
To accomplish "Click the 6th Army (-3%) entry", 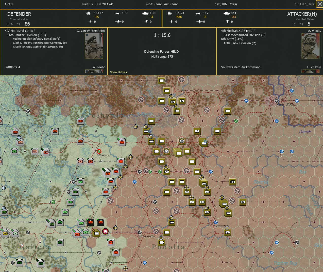I will [232, 39].
